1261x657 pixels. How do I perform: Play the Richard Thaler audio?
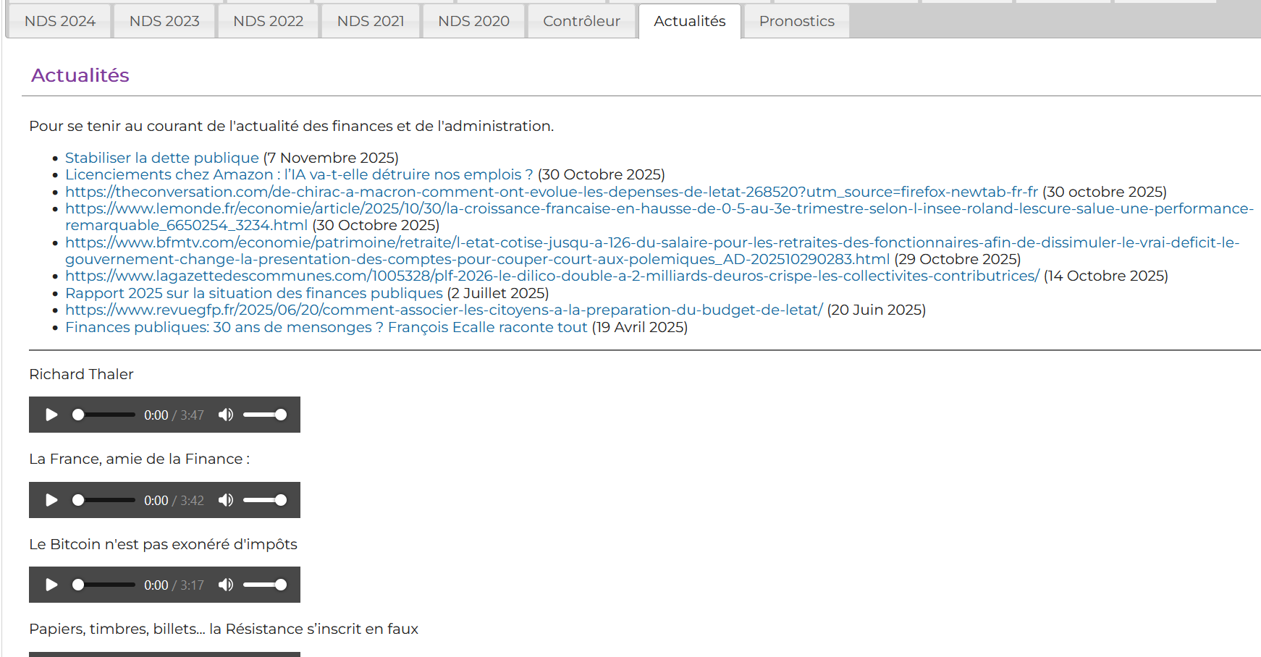51,415
